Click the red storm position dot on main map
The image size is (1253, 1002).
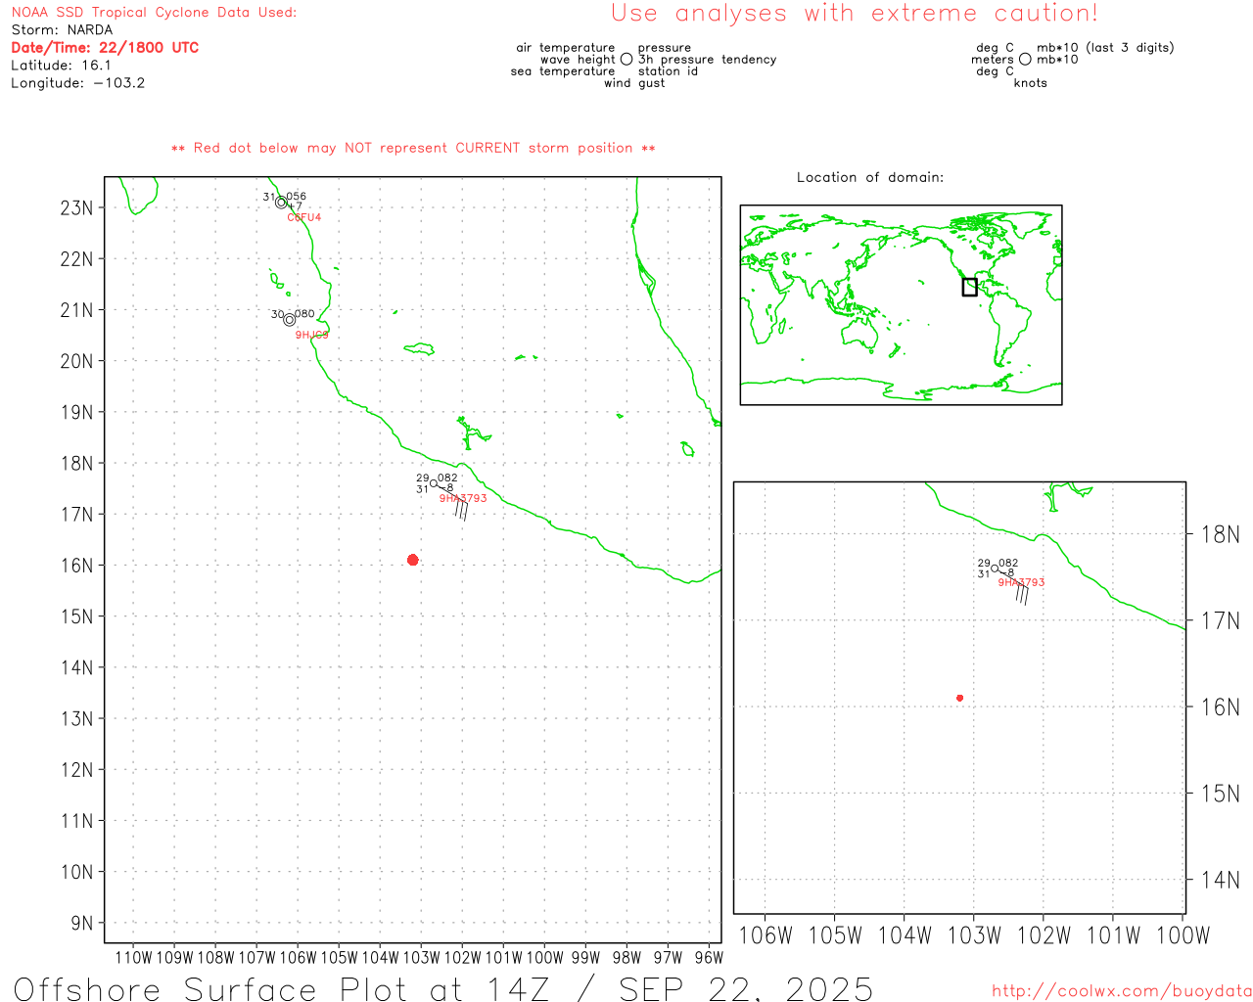tap(412, 560)
